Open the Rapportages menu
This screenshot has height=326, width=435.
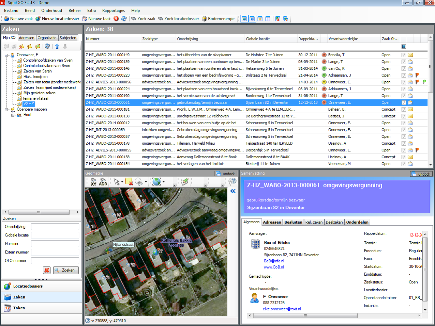point(114,11)
